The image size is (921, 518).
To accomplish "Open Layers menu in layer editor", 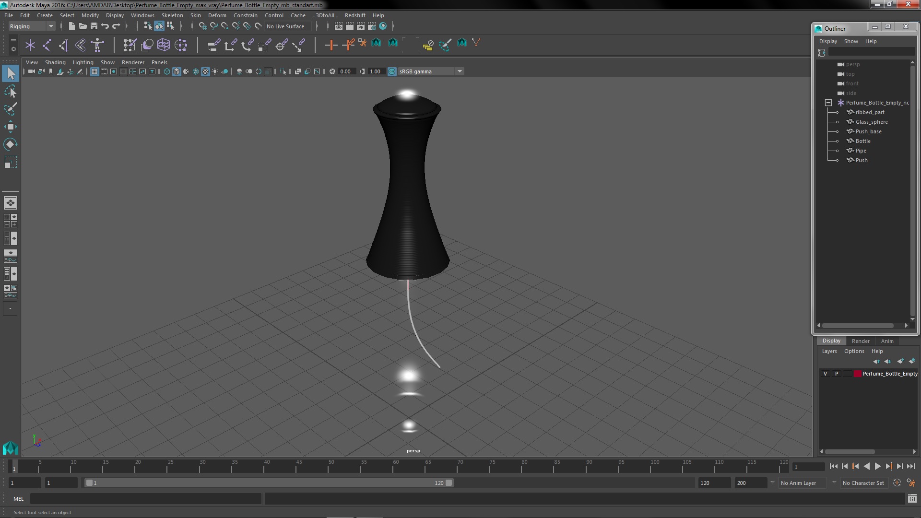I will coord(829,351).
